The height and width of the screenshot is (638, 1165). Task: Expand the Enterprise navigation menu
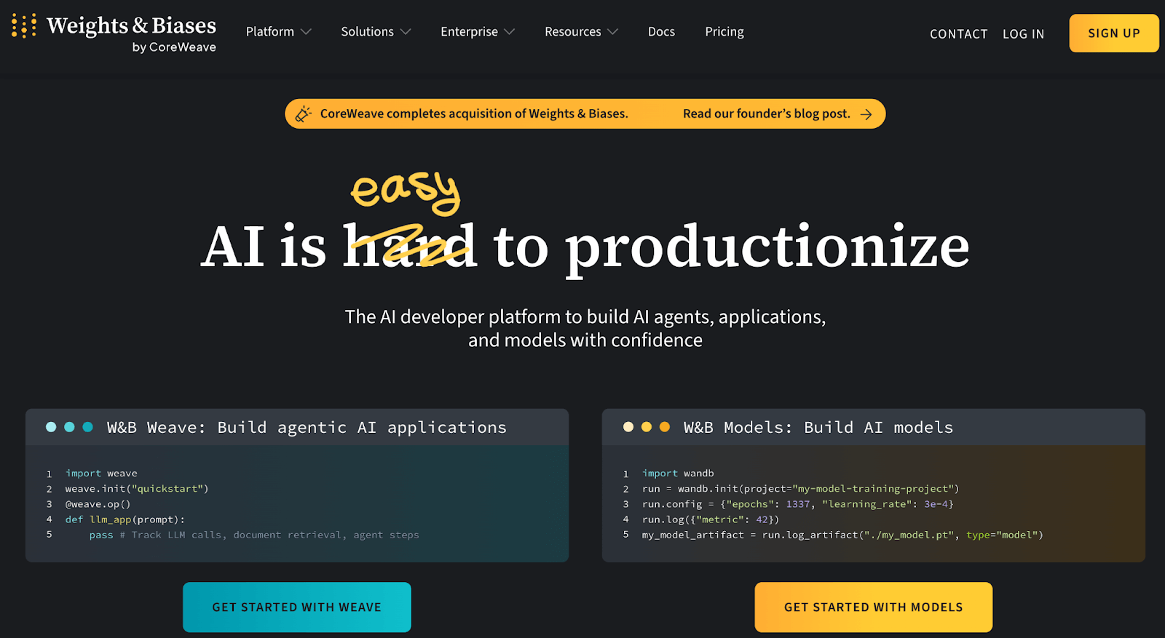[477, 32]
